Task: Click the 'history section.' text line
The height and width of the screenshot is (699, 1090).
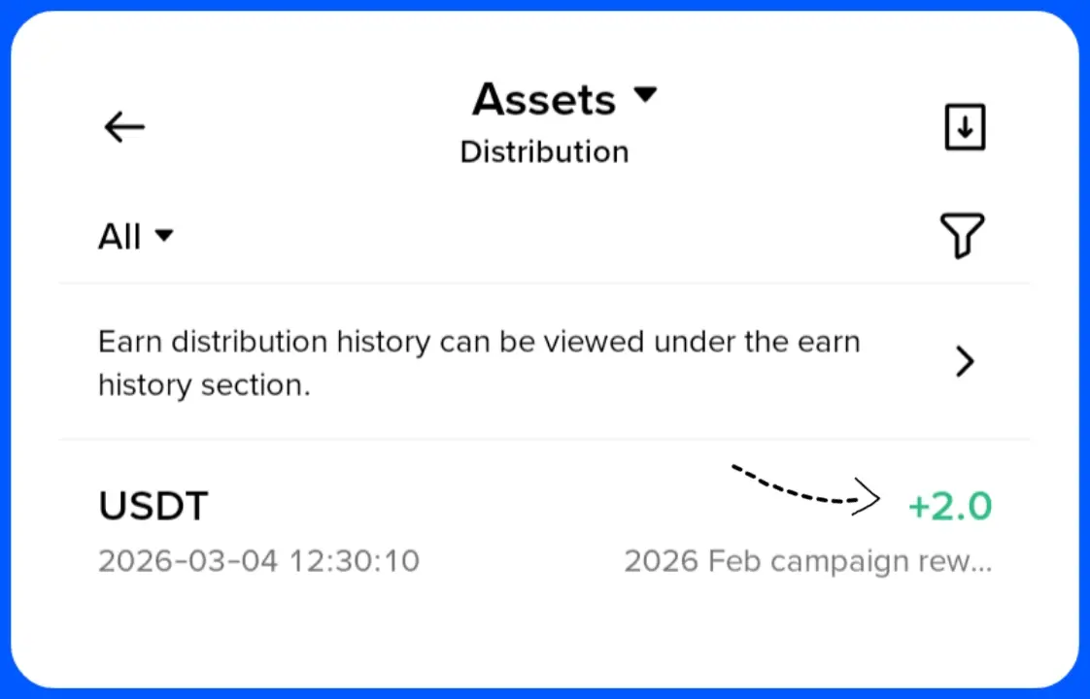Action: pyautogui.click(x=204, y=385)
